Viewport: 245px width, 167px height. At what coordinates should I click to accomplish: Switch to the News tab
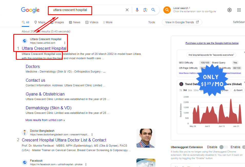tap(75, 22)
